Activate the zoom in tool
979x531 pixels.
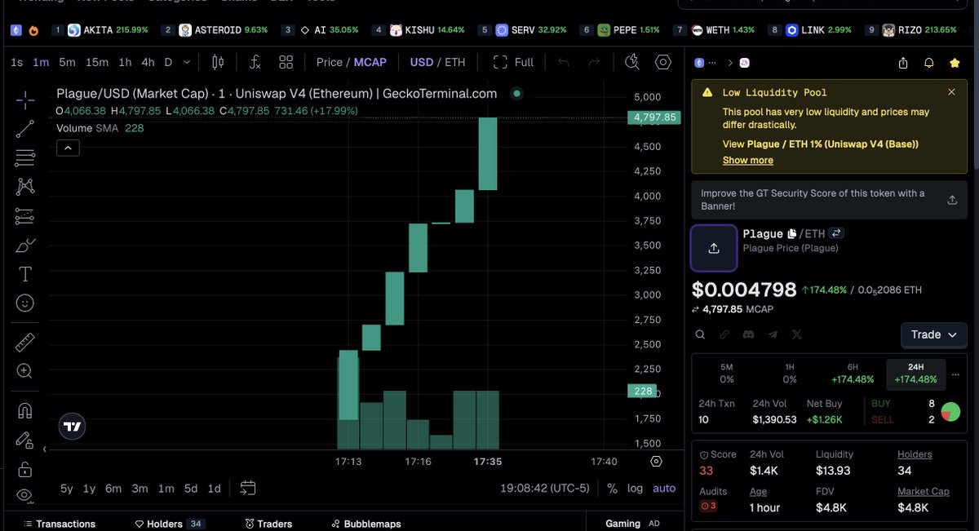[x=25, y=371]
